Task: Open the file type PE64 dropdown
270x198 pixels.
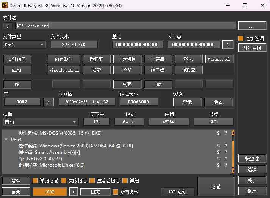Action: tap(24, 45)
